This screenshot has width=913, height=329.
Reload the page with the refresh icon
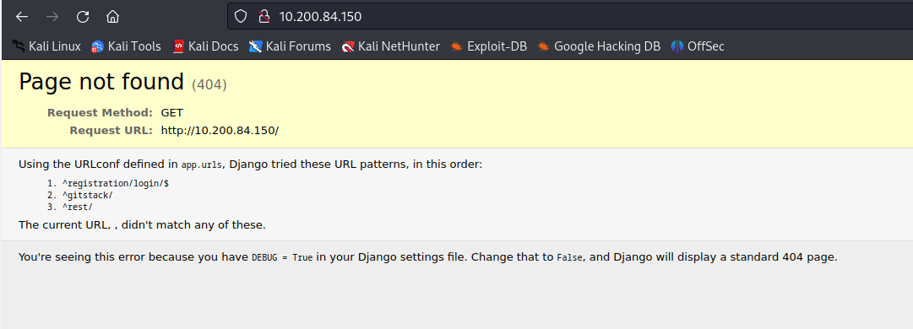(83, 17)
